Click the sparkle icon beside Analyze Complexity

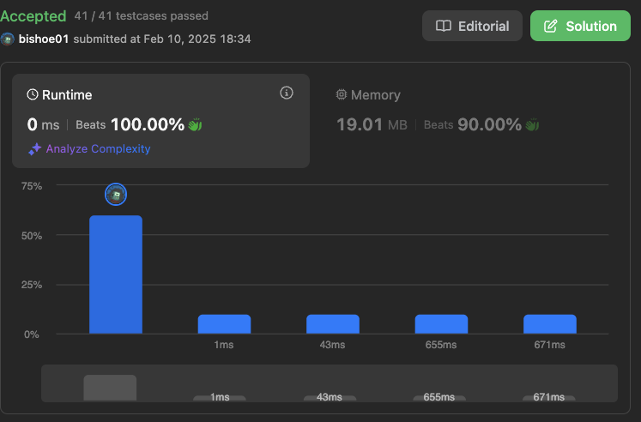[x=34, y=149]
